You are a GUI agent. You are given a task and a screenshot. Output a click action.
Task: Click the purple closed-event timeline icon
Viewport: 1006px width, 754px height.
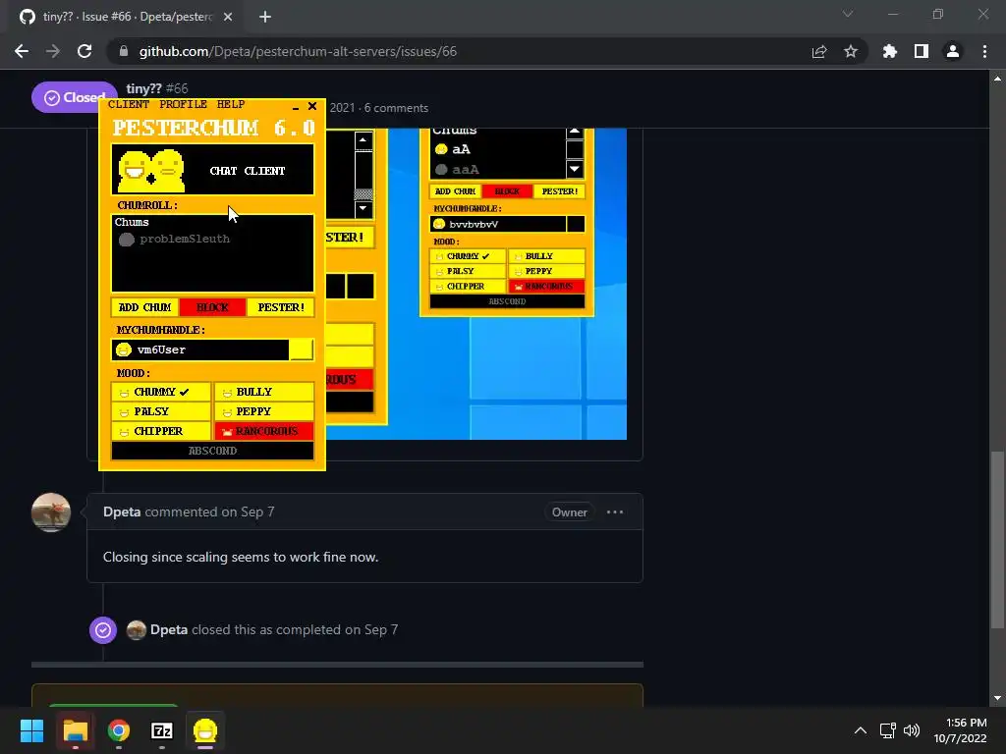pos(102,629)
